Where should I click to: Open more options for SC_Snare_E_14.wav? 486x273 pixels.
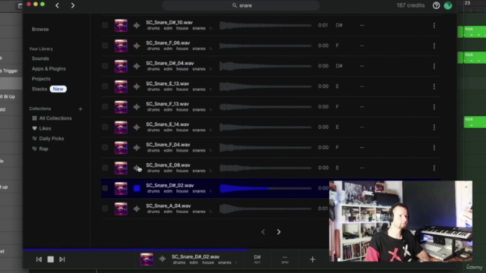click(434, 127)
